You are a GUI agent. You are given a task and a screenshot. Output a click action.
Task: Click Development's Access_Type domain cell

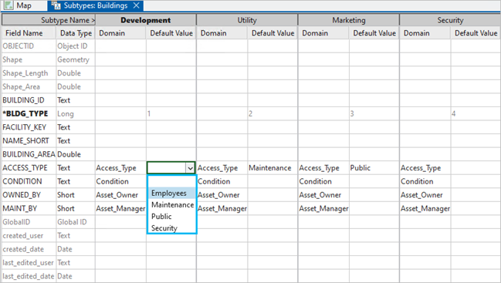(120, 168)
